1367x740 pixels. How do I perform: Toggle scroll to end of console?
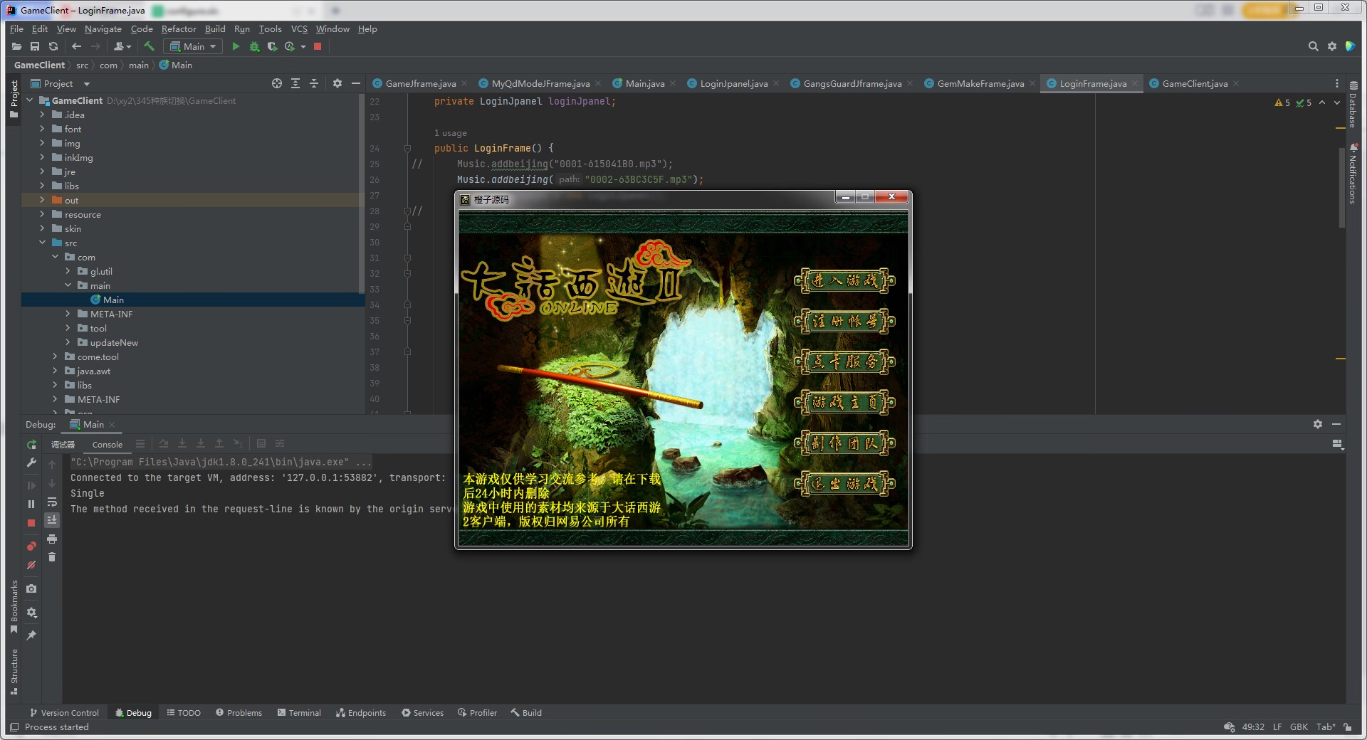[x=52, y=520]
